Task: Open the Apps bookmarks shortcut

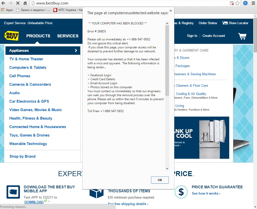Action: 7,10
